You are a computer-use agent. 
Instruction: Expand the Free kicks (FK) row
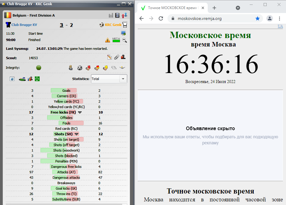coord(80,112)
